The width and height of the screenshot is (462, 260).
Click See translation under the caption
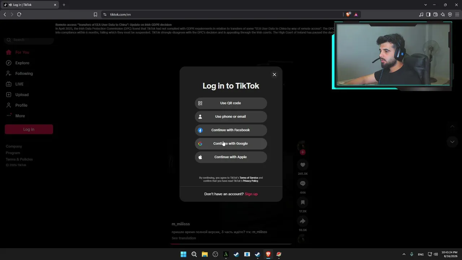tap(184, 238)
